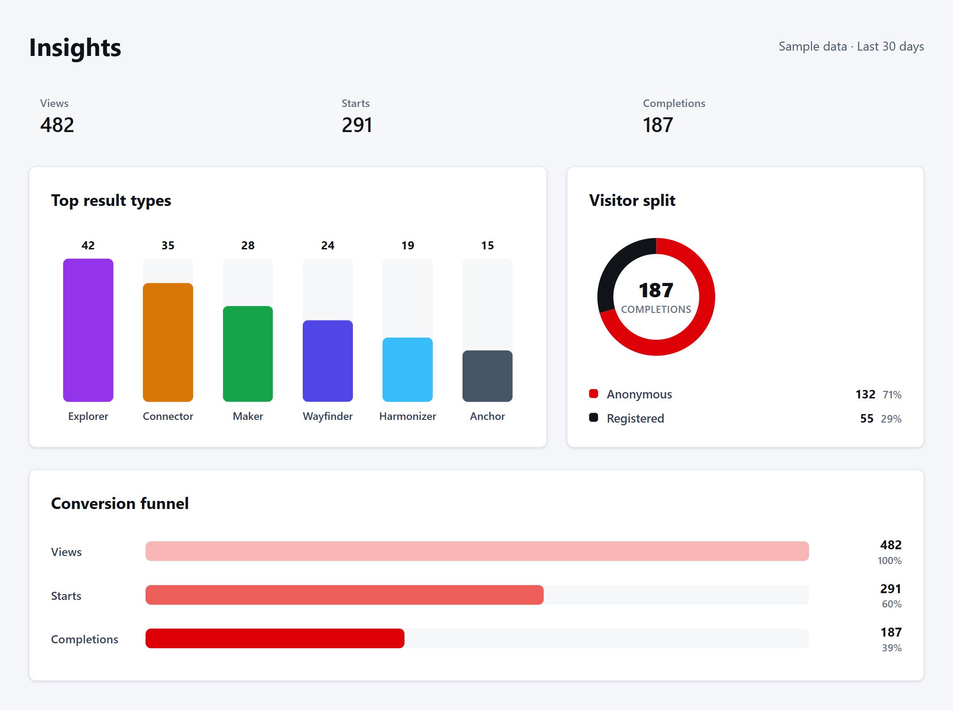
Task: Click the Completions funnel progress bar
Action: (x=477, y=638)
